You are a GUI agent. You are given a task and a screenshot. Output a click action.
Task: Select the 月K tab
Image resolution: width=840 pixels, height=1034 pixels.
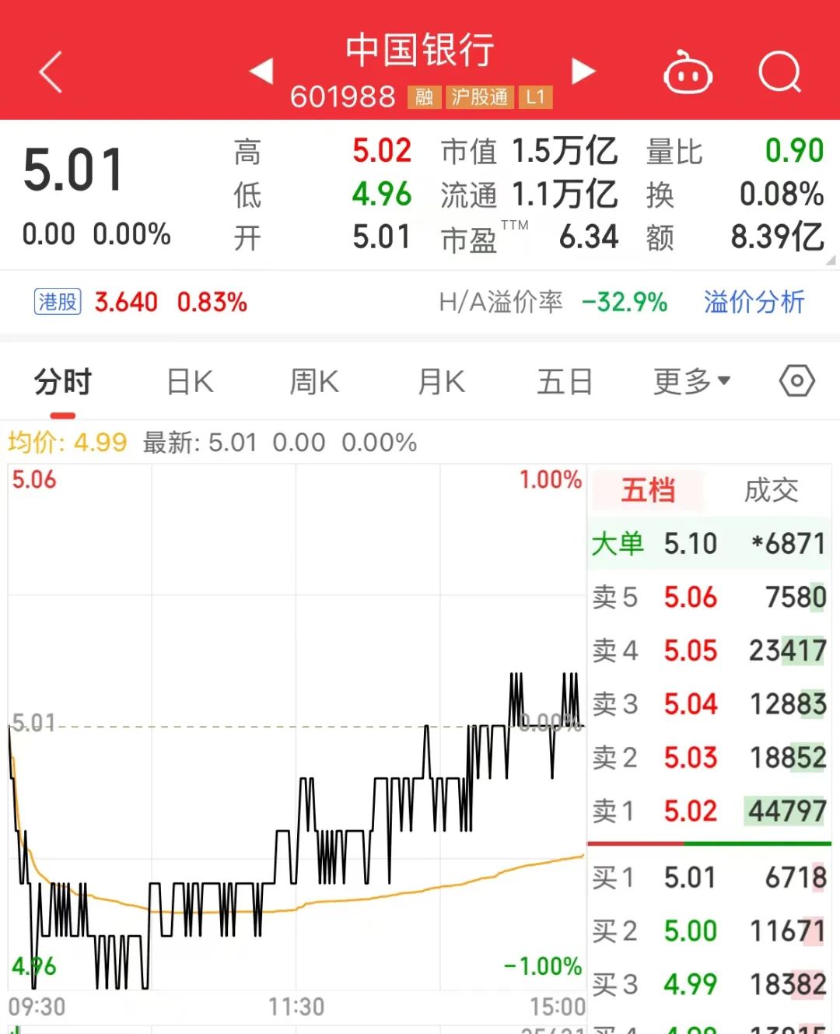click(x=441, y=382)
